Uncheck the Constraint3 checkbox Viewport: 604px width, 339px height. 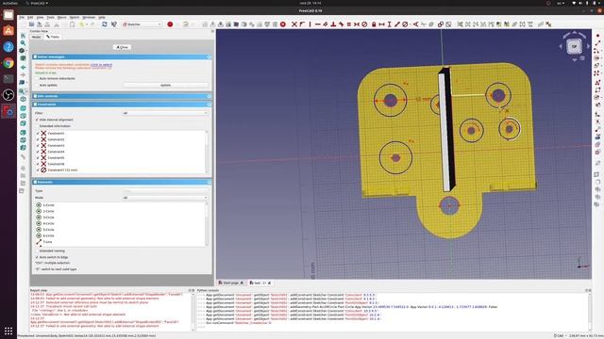click(x=38, y=146)
